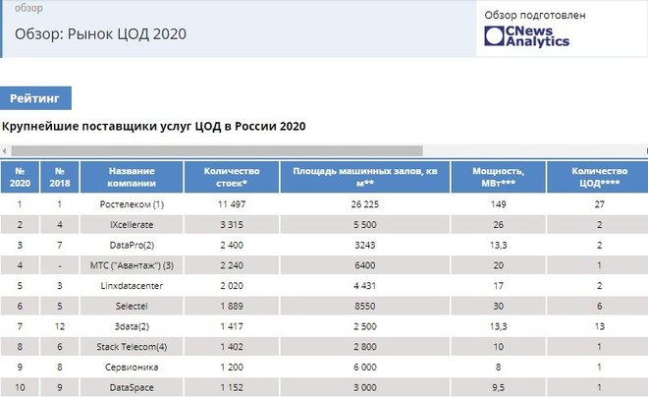The width and height of the screenshot is (648, 398).
Task: Click the small 'обзор' label at the top
Action: pos(28,8)
